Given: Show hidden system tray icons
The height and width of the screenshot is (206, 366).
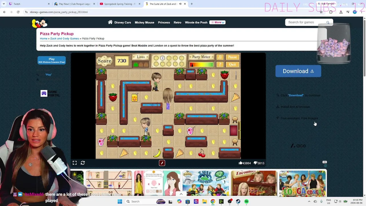Looking at the screenshot, I should (309, 201).
